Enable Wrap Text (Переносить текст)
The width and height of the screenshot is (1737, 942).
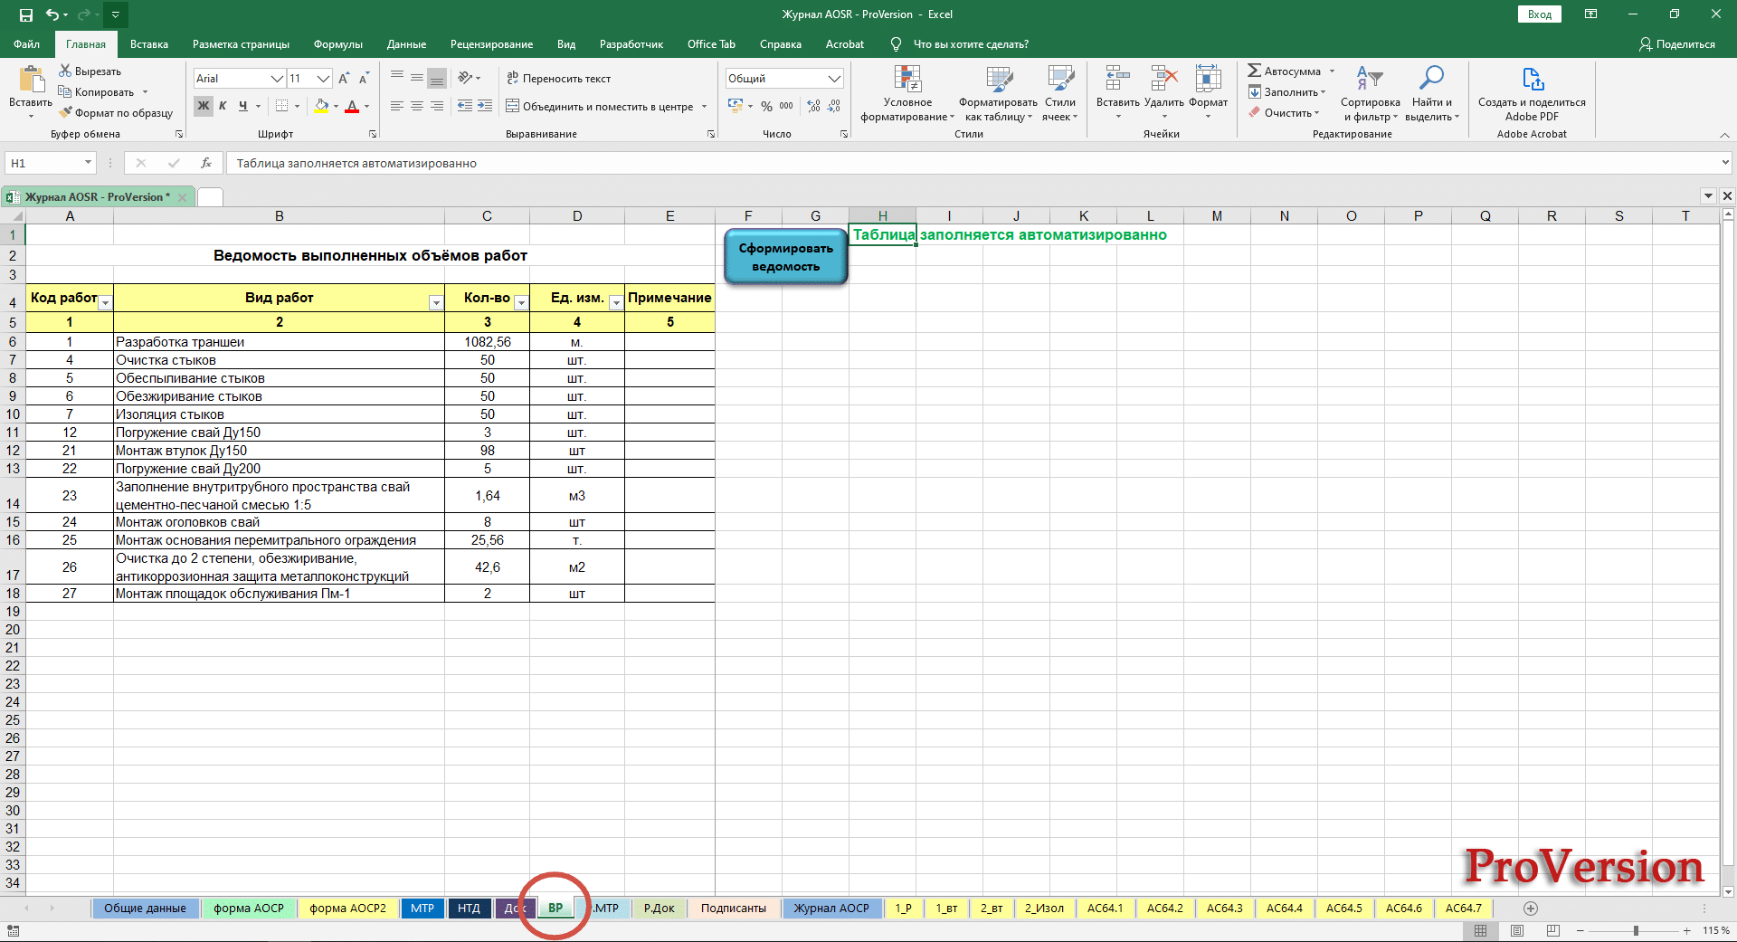pyautogui.click(x=558, y=79)
